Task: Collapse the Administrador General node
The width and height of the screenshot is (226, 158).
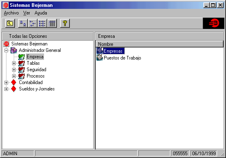Action: 6,50
